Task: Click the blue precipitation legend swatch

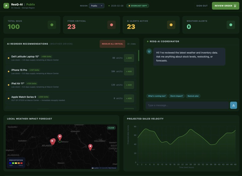Action: [10, 163]
